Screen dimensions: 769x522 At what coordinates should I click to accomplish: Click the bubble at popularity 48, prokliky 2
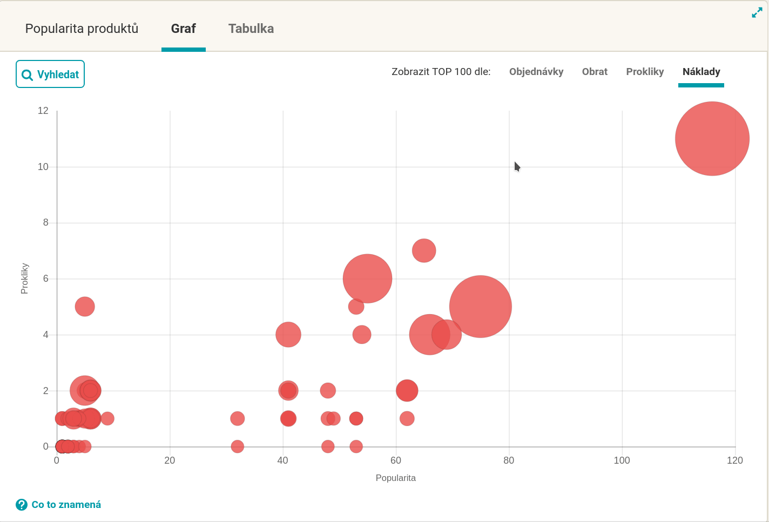click(x=328, y=390)
